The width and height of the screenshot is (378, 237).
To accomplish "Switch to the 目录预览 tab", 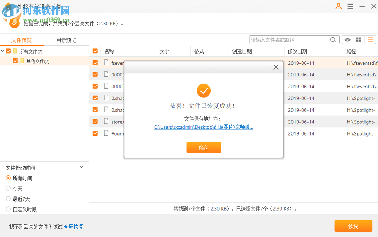I will 66,40.
